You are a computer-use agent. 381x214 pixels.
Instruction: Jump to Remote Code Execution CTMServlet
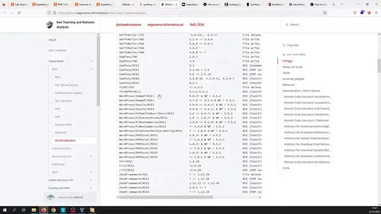click(306, 121)
